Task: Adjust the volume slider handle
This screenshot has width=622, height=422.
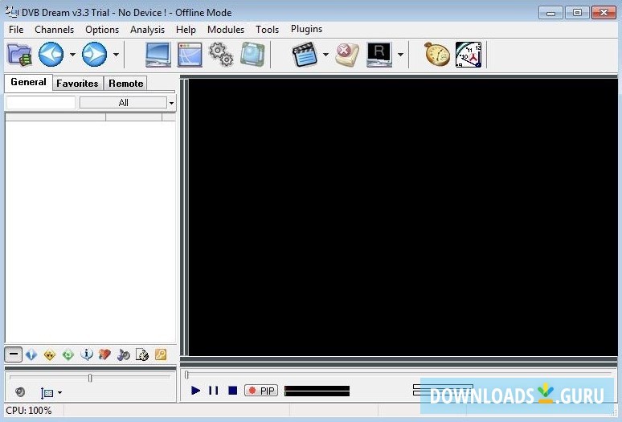Action: click(x=90, y=378)
